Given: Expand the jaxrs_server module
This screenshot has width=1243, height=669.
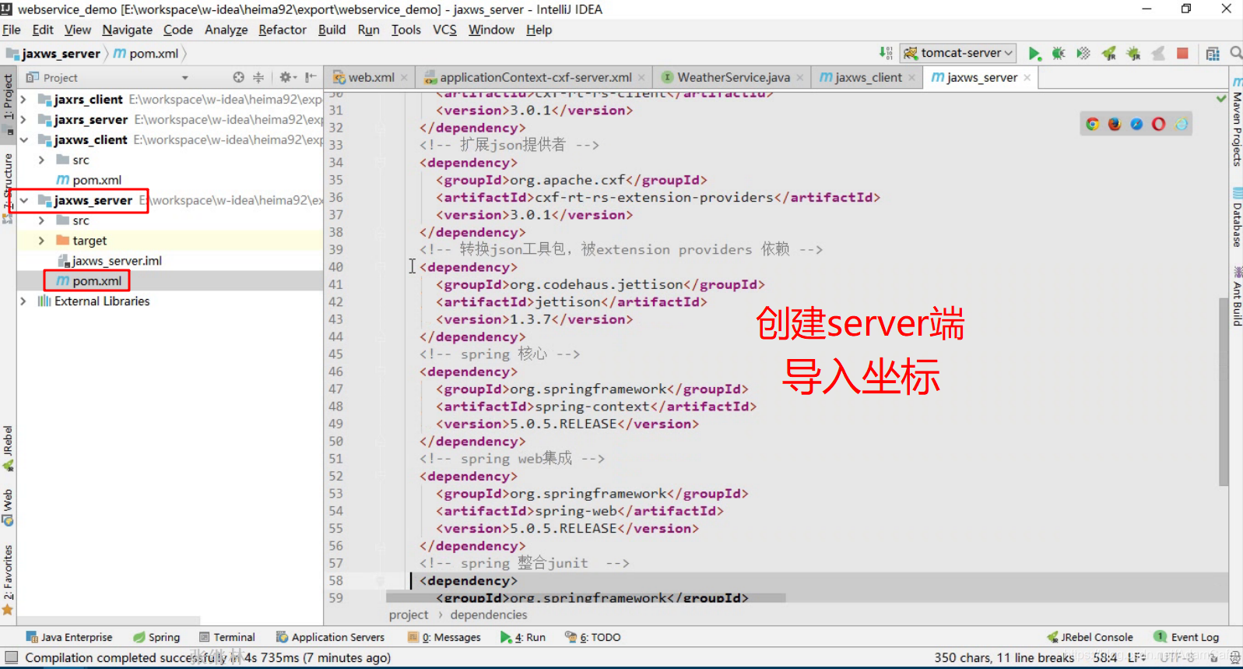Looking at the screenshot, I should tap(23, 119).
